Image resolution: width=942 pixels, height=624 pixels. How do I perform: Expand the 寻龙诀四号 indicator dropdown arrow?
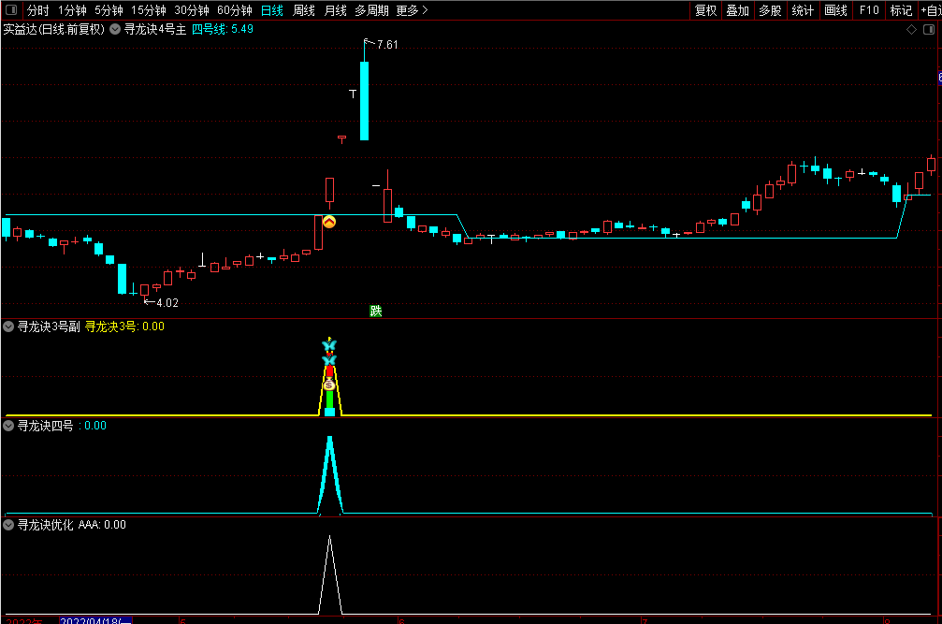(9, 426)
